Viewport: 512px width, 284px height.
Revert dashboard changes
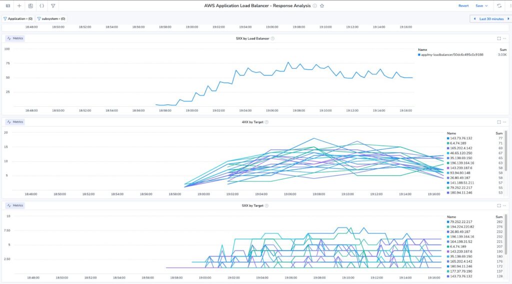(x=463, y=6)
